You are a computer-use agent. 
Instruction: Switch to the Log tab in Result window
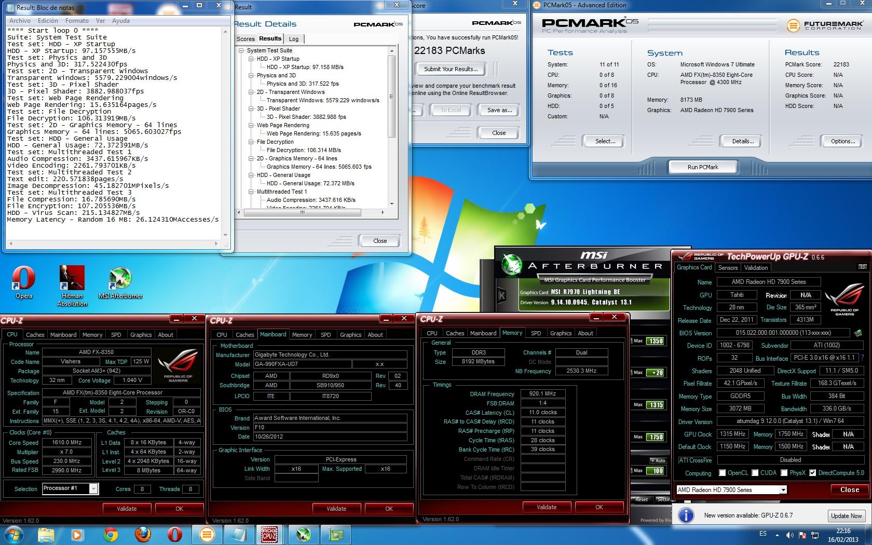[x=294, y=39]
